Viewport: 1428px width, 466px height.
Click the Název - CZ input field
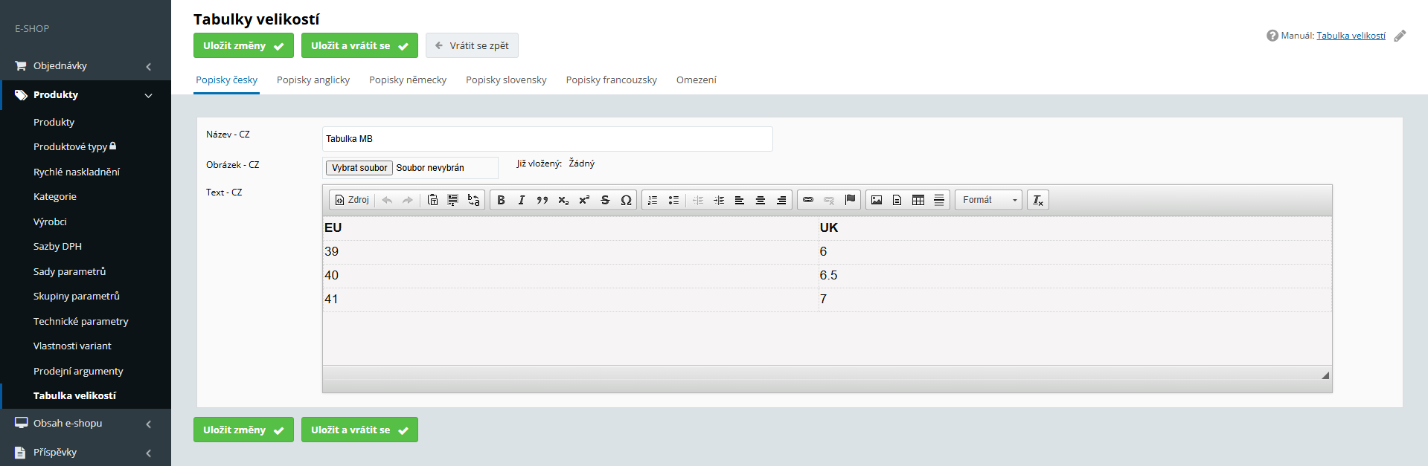coord(547,139)
